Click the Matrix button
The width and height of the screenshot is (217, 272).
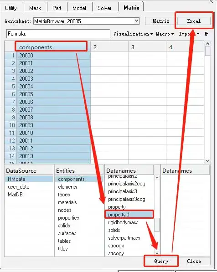[161, 21]
